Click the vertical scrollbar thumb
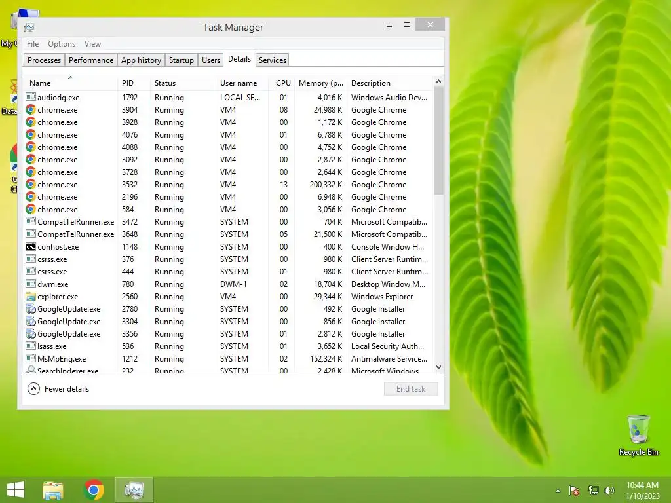671x503 pixels. pyautogui.click(x=438, y=141)
